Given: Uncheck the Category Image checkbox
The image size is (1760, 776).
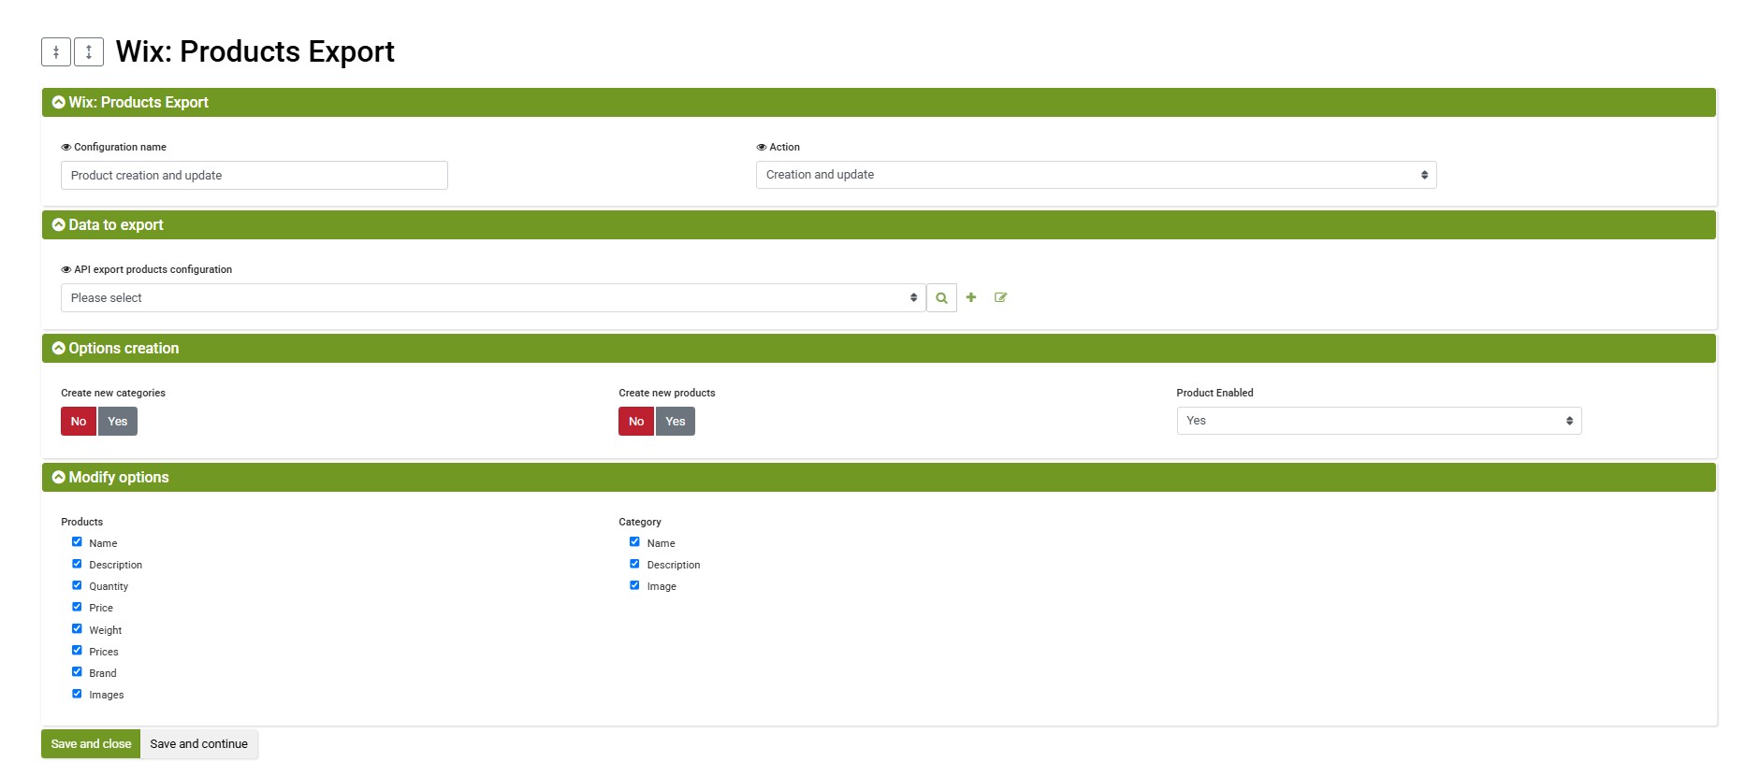Looking at the screenshot, I should tap(634, 585).
